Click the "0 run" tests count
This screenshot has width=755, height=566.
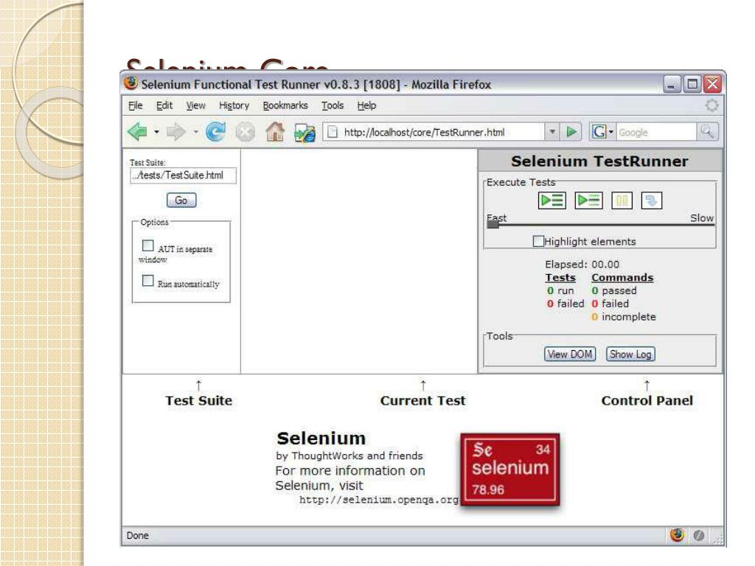(x=560, y=290)
